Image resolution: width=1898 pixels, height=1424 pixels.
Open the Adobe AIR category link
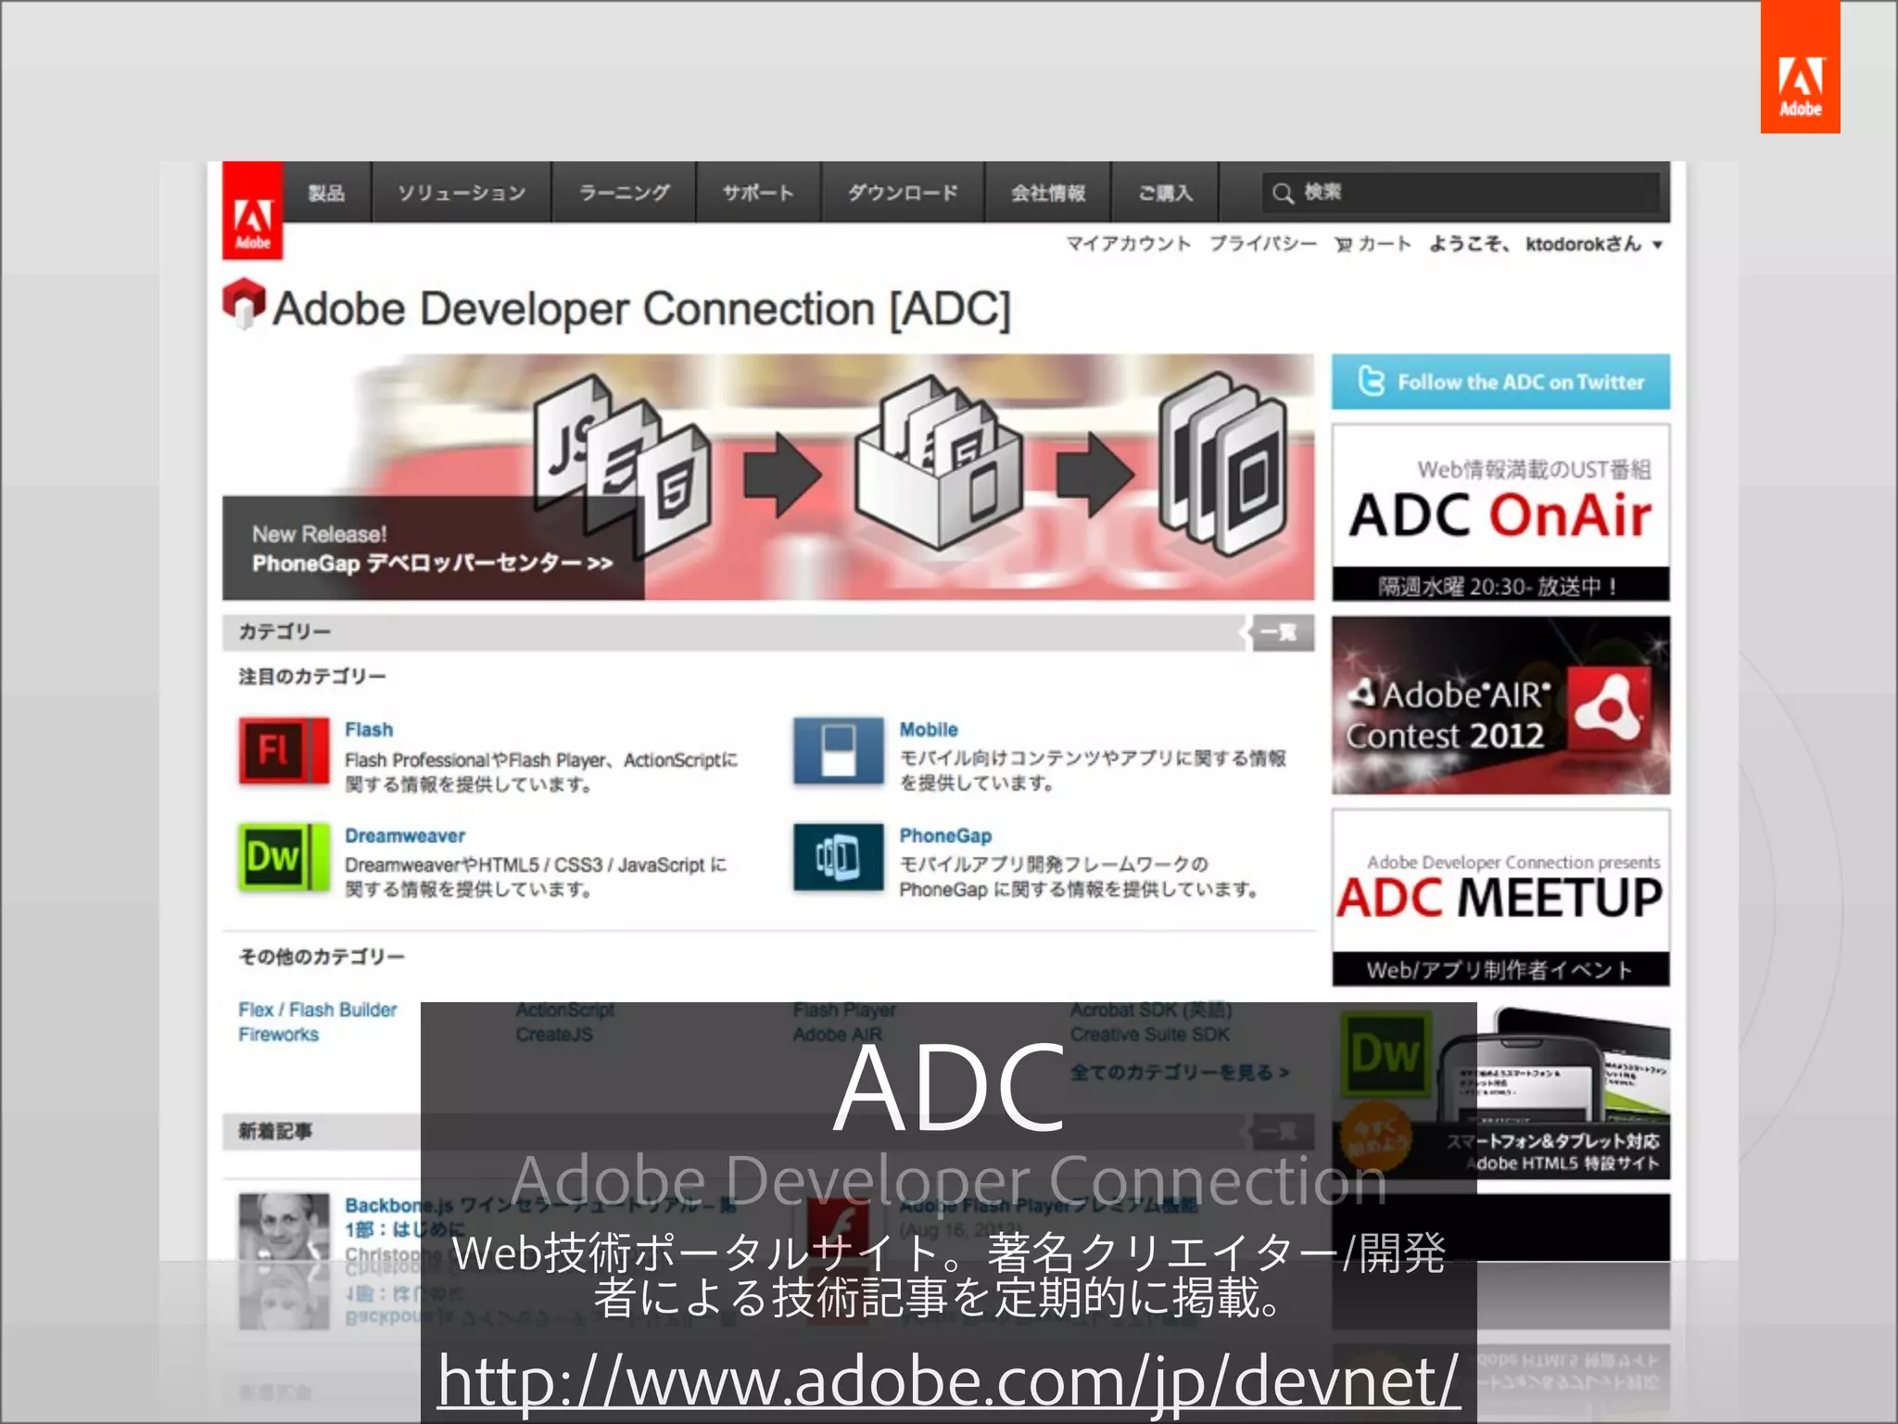tap(838, 1035)
